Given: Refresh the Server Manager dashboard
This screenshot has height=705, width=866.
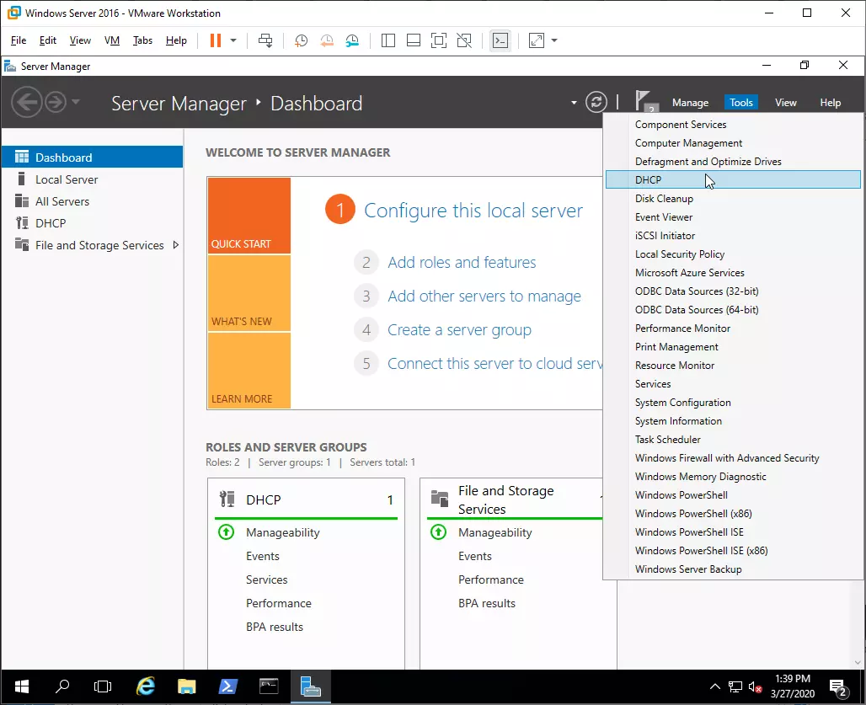Looking at the screenshot, I should [x=596, y=102].
